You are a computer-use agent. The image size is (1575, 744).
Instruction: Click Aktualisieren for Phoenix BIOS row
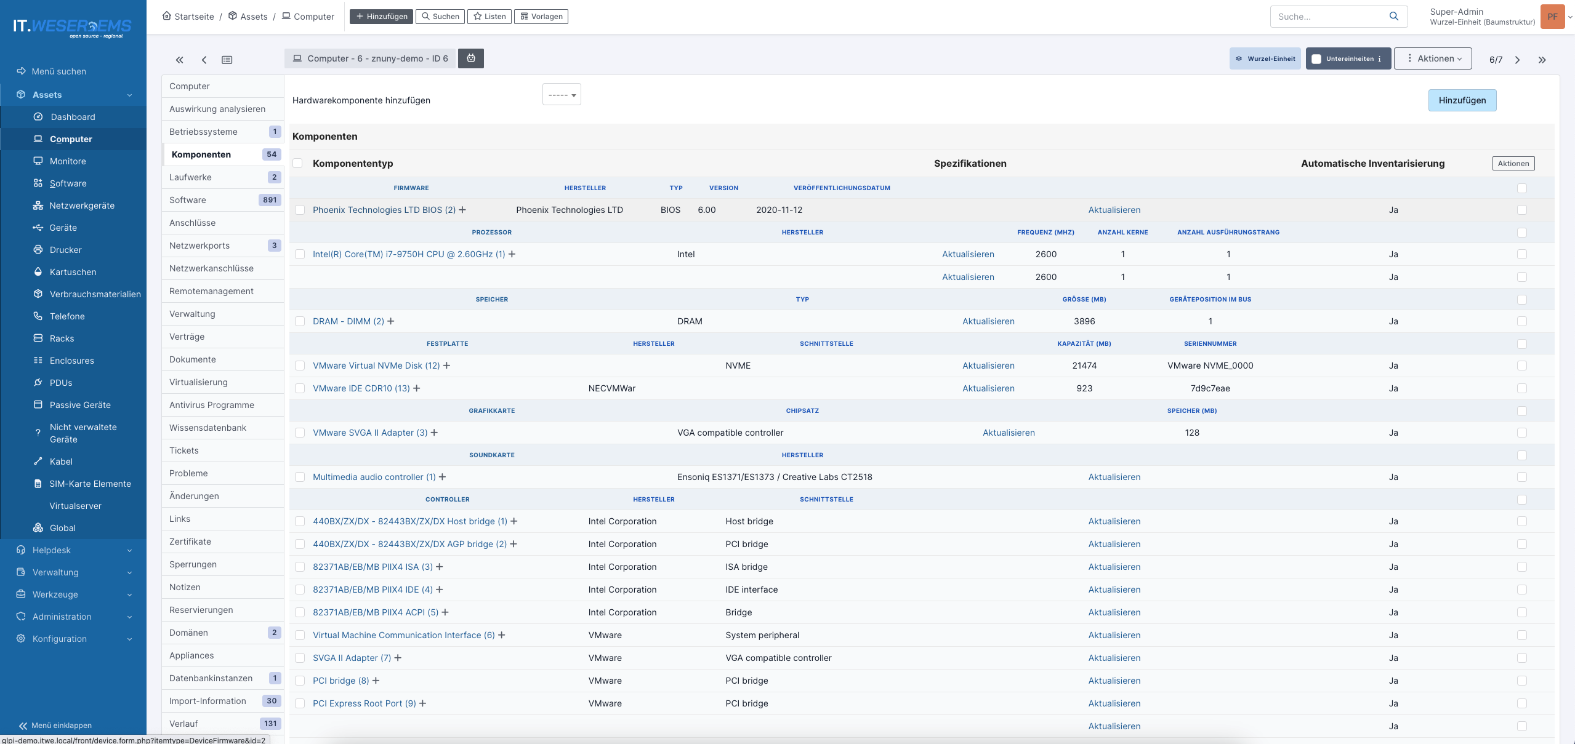(x=1114, y=210)
